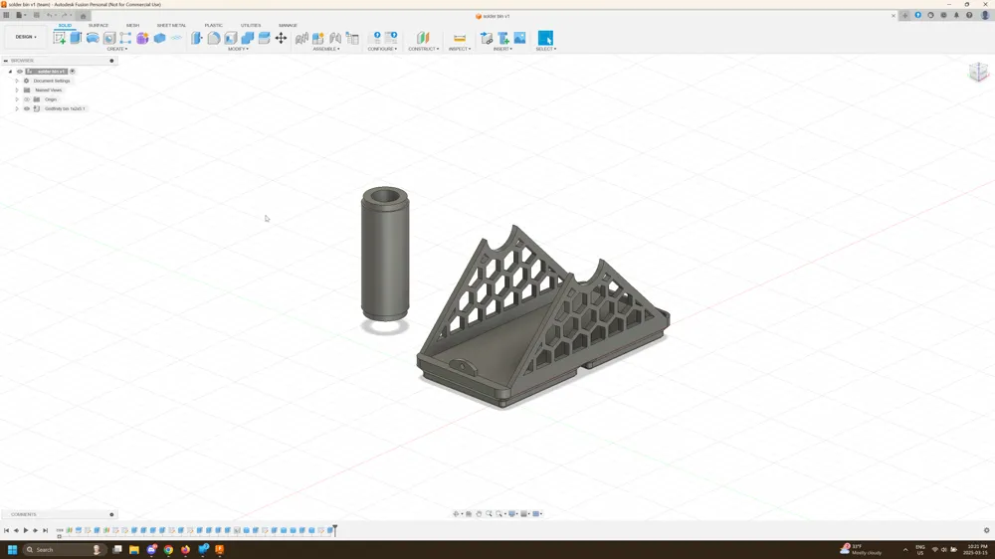Select the Shell tool

coord(231,38)
